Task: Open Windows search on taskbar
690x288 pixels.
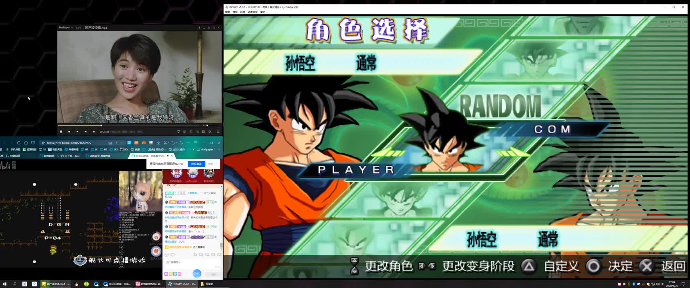Action: [x=14, y=284]
